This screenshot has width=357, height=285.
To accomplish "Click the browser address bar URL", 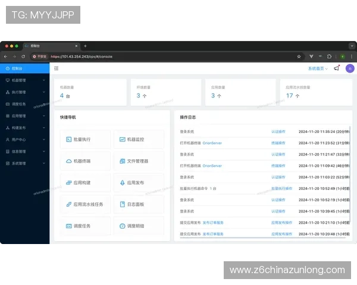I will click(x=82, y=56).
